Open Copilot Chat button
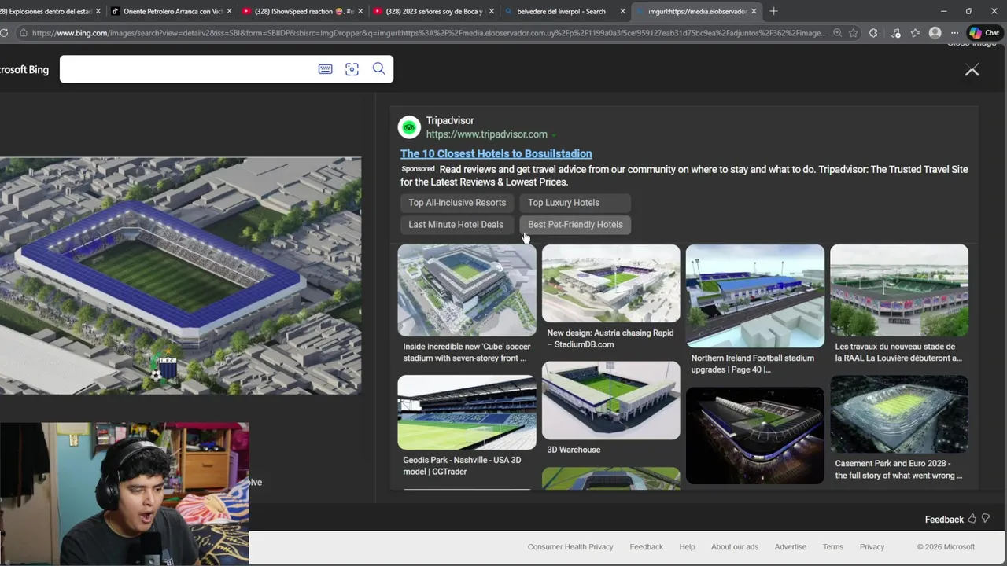1007x566 pixels. point(985,33)
